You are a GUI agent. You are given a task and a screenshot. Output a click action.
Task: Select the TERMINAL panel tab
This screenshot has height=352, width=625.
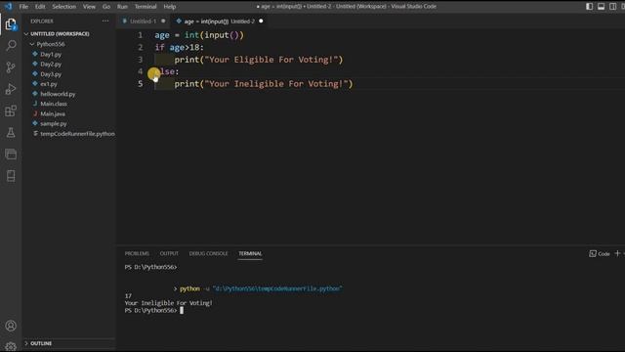point(250,254)
